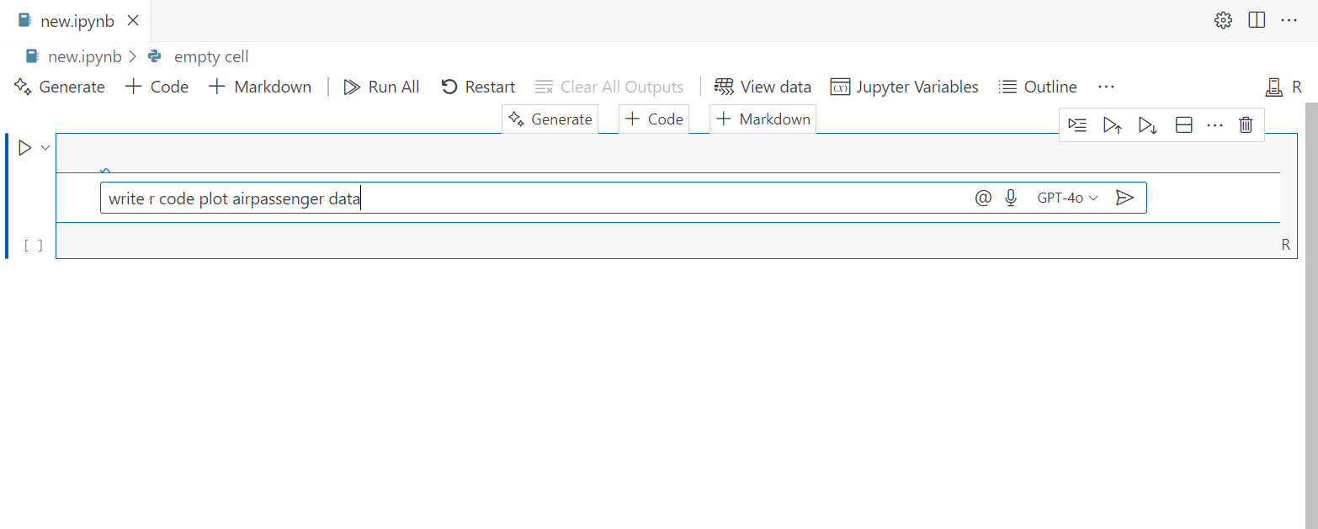Execute above cells icon in cell toolbar
The height and width of the screenshot is (529, 1318).
(1113, 125)
